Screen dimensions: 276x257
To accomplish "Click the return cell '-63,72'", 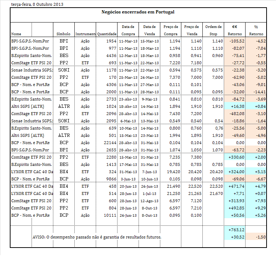I will [x=238, y=150].
